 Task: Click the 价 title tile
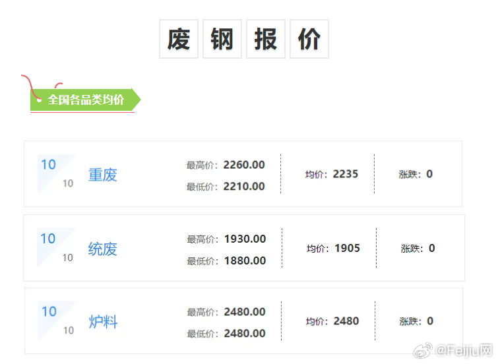coord(309,39)
